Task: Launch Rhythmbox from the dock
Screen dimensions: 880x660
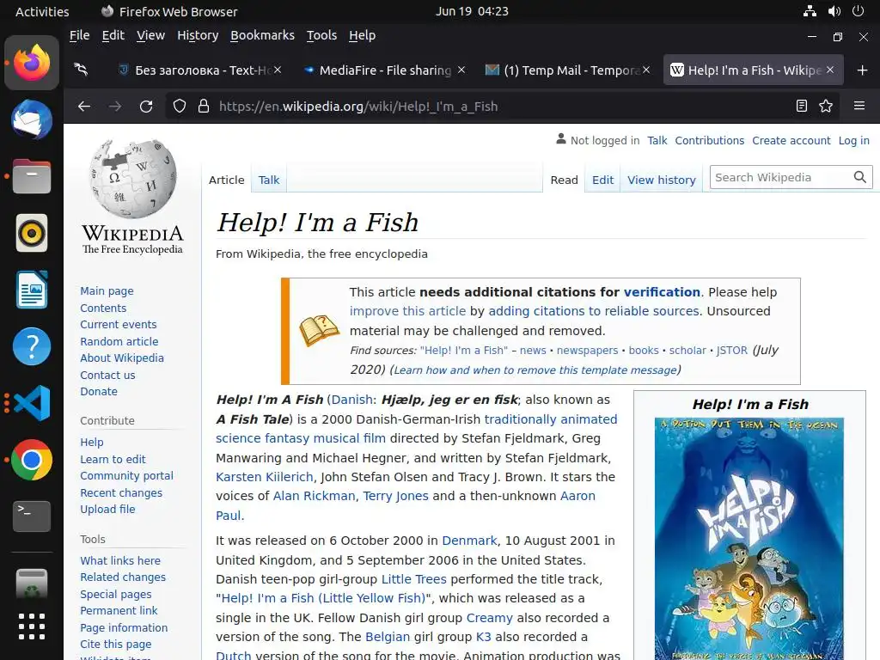Action: 32,233
